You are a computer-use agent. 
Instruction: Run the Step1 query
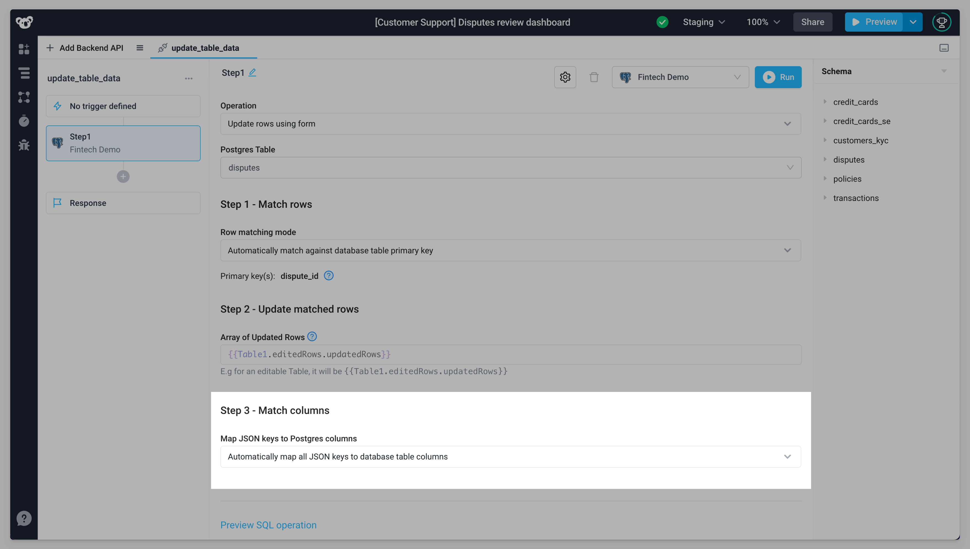coord(778,77)
